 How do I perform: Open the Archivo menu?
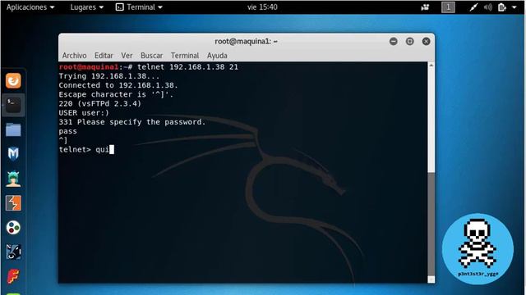point(74,56)
